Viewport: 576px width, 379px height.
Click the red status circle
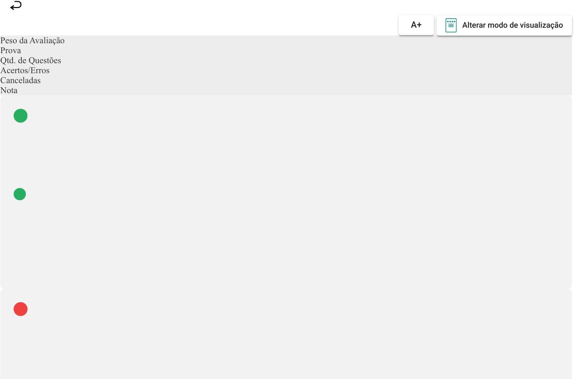21,309
